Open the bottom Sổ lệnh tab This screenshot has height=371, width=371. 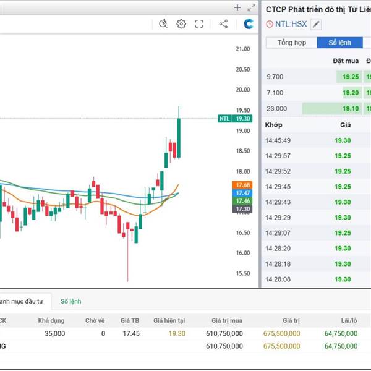point(70,301)
